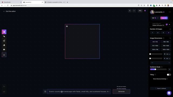Click the height slider handle
173x97 pixels.
click(150, 58)
